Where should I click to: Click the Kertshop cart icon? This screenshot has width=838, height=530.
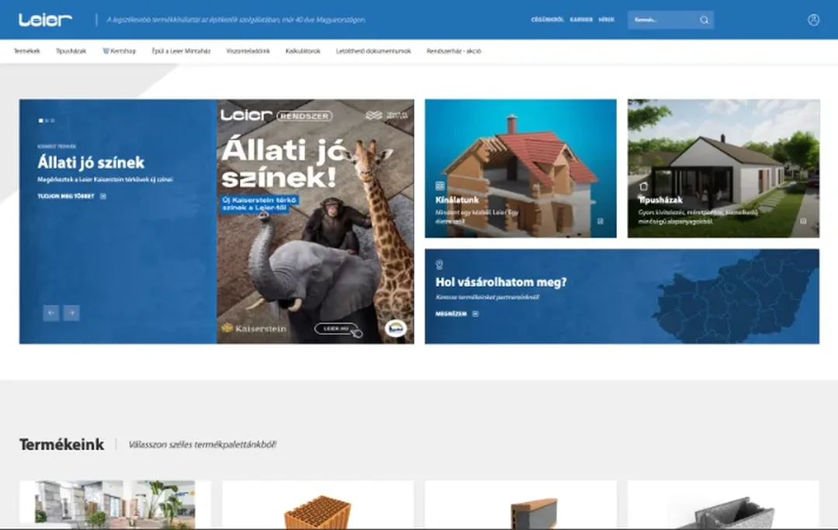pos(106,51)
